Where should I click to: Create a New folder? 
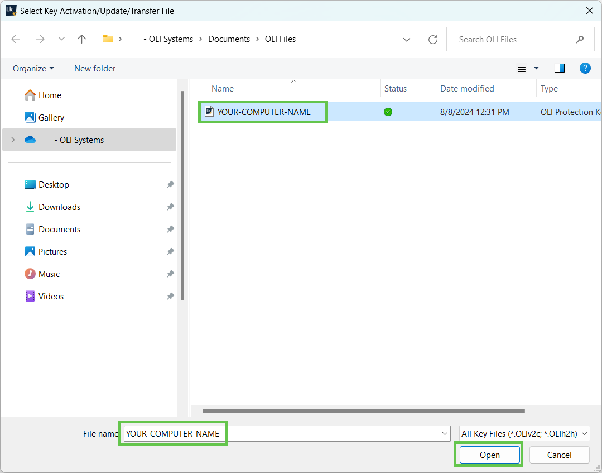point(95,68)
